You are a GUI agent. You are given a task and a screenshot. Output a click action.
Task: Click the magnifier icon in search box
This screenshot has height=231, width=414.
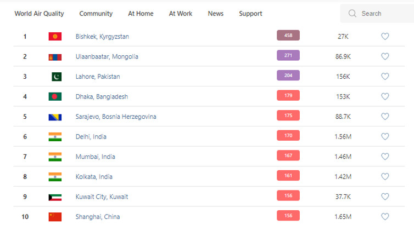(x=352, y=14)
